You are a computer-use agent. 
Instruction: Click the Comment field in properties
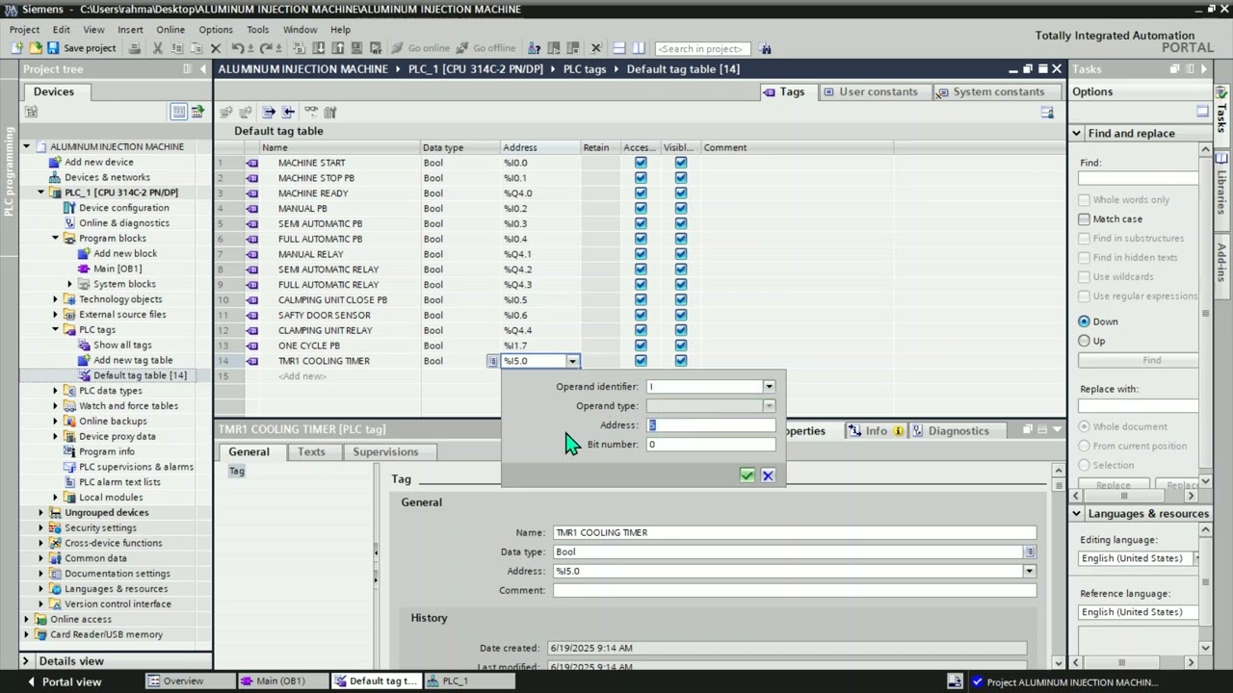(795, 591)
